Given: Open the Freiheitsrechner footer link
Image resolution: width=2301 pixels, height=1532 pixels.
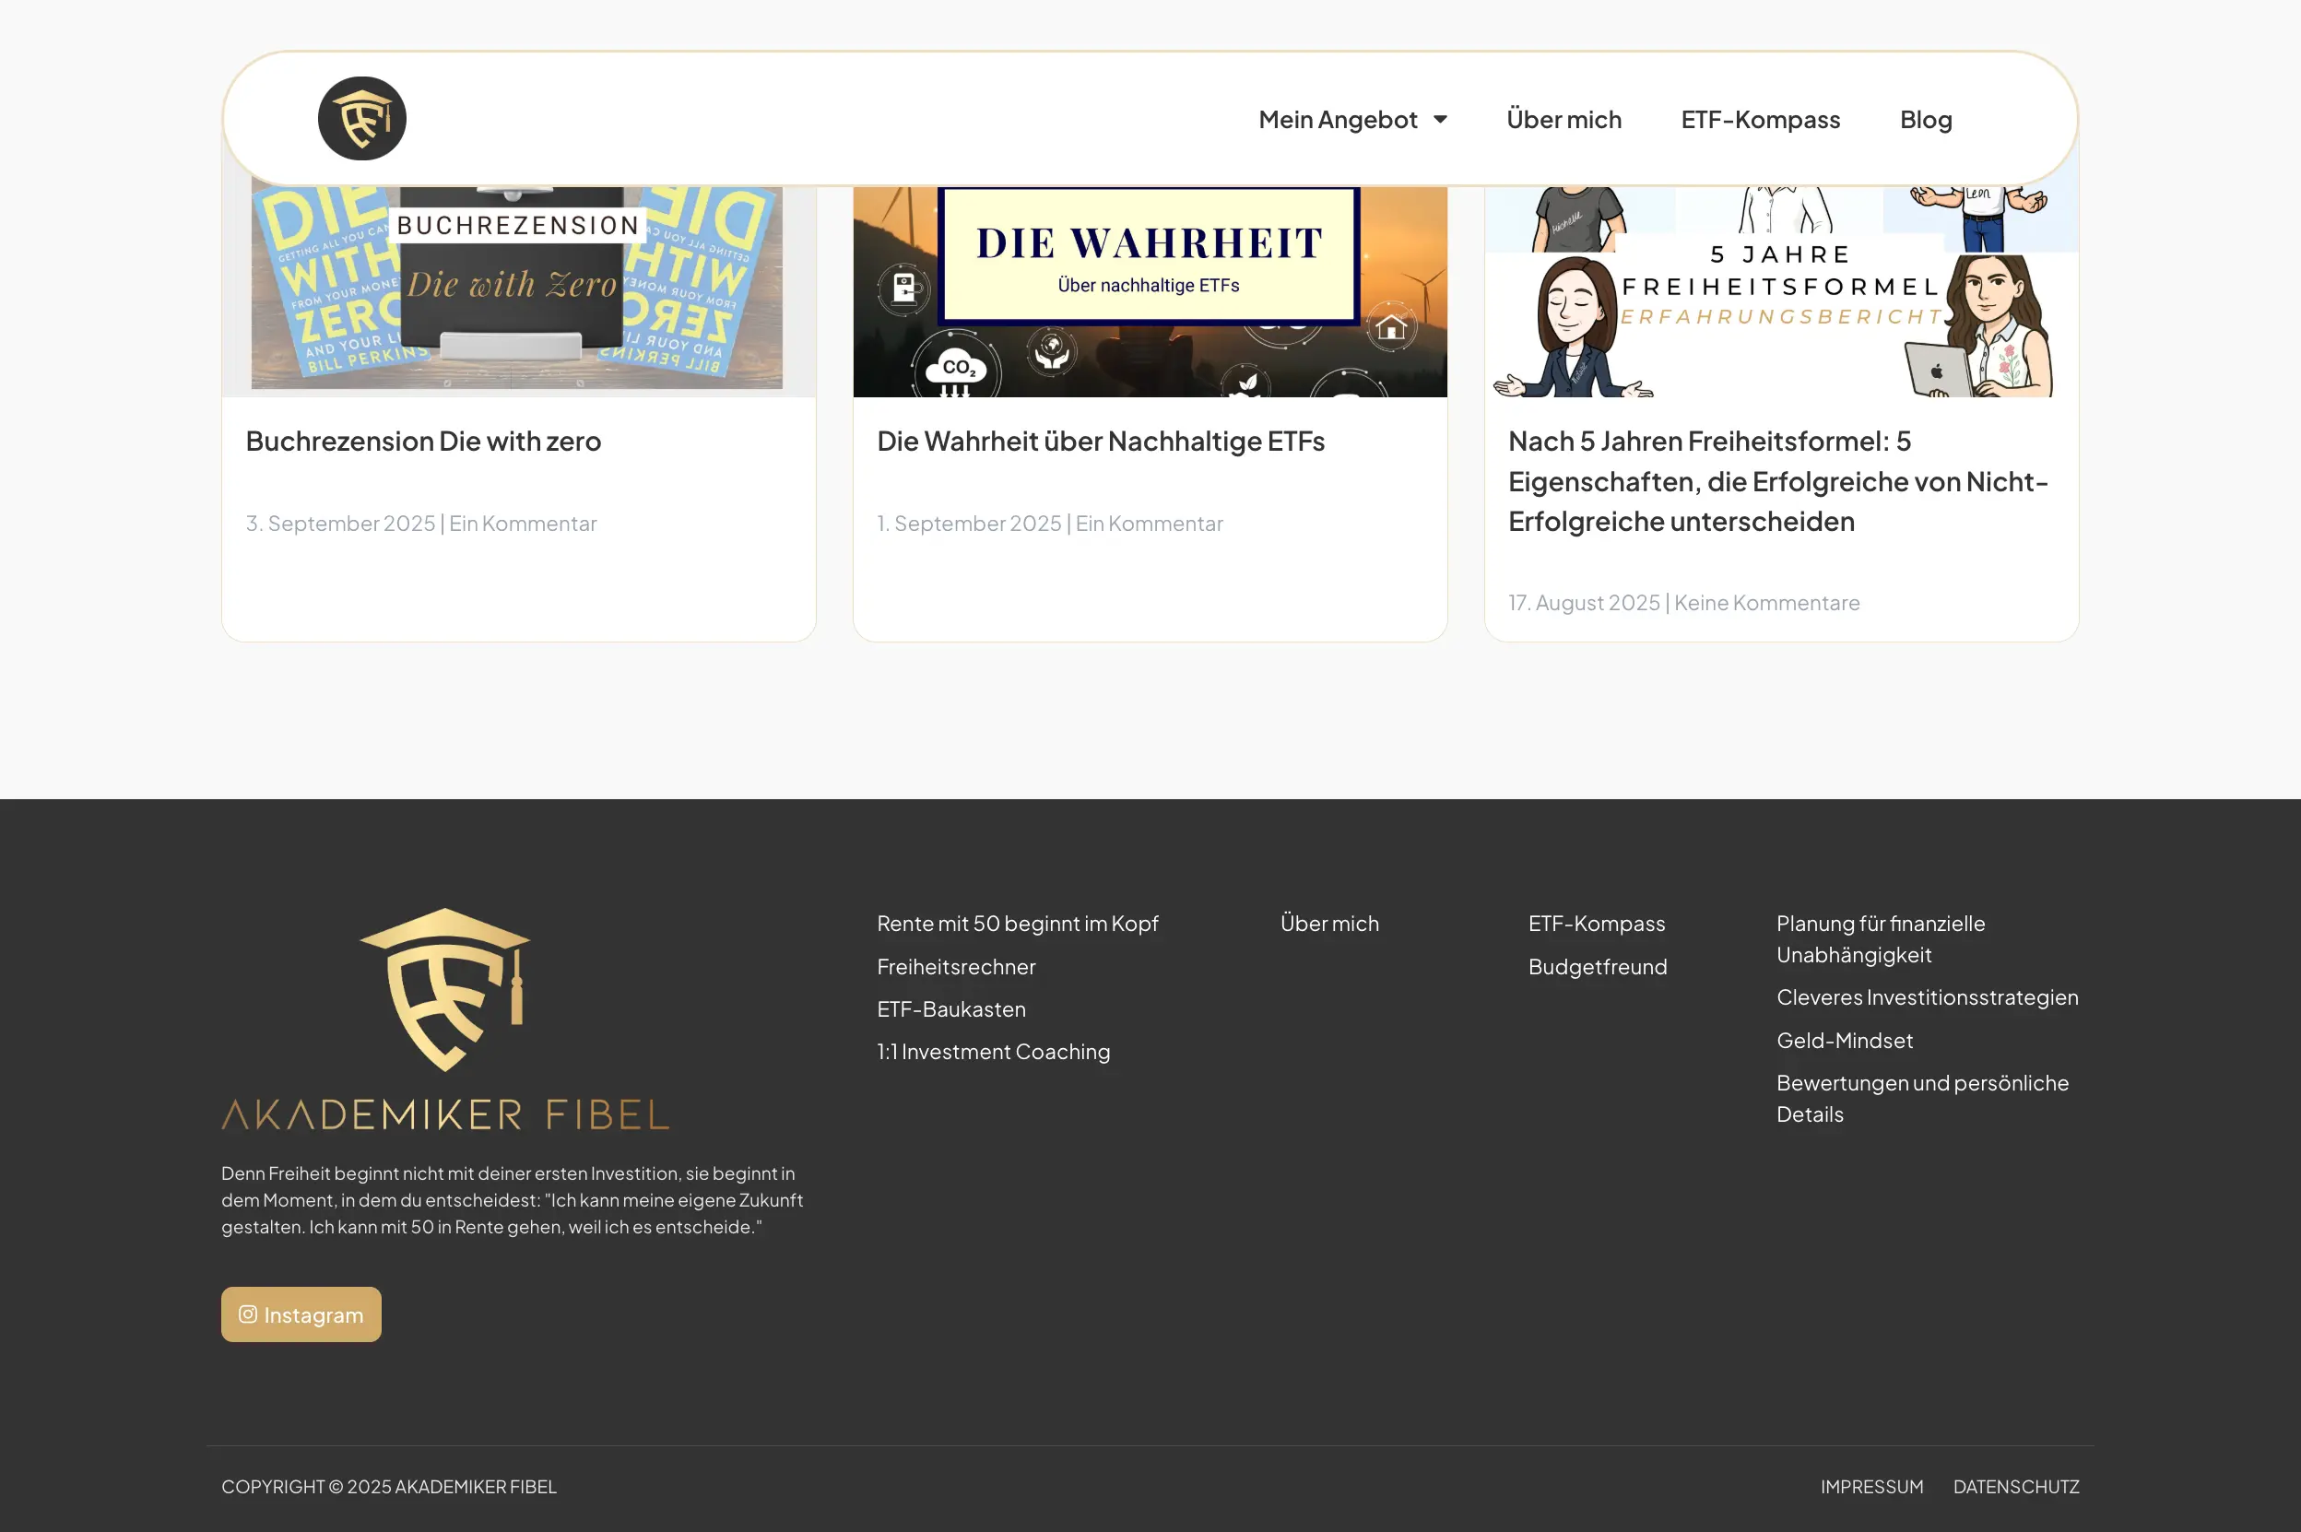Looking at the screenshot, I should (956, 966).
